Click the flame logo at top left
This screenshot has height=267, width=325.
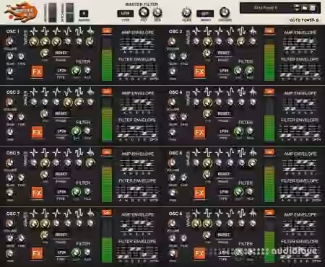[21, 12]
